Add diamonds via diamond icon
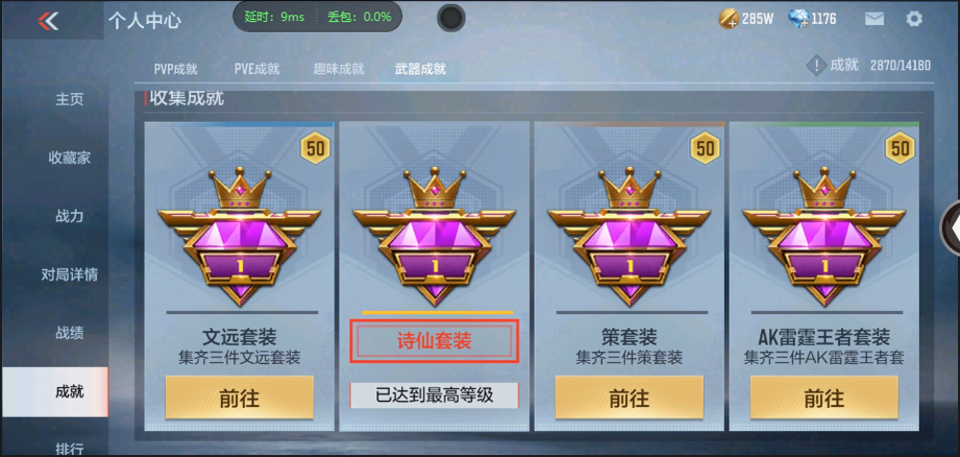The width and height of the screenshot is (960, 457). tap(799, 19)
